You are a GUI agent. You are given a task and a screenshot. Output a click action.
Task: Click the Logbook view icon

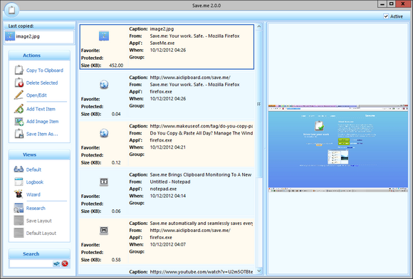click(19, 182)
